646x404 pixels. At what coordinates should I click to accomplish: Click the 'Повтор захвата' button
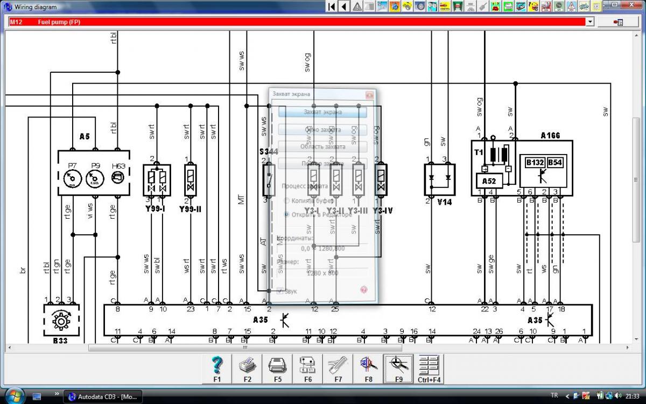click(322, 164)
